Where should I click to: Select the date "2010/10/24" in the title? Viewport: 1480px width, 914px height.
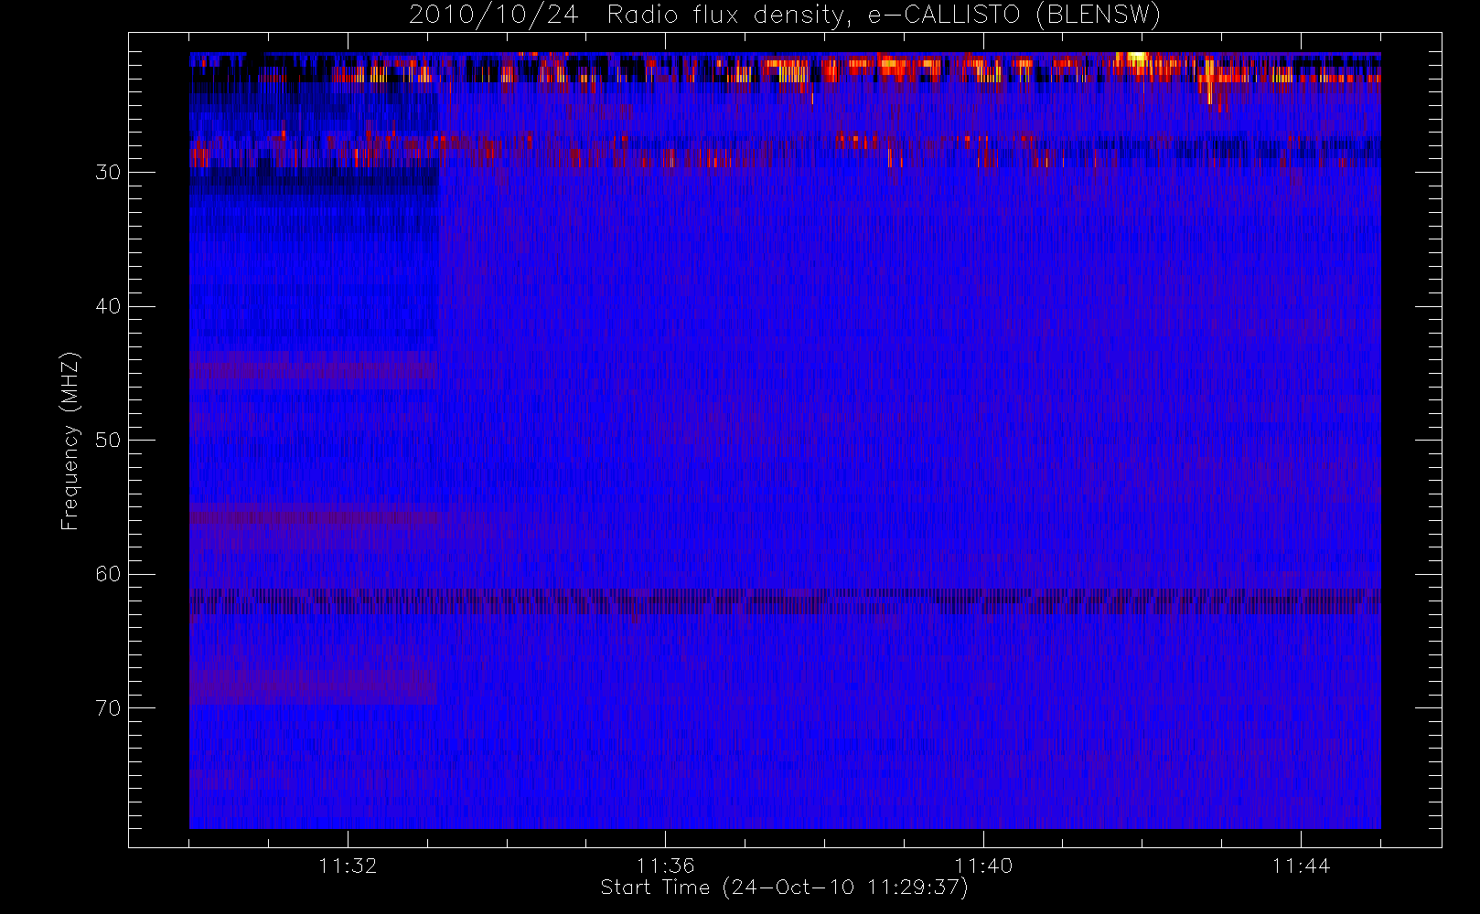coord(493,16)
